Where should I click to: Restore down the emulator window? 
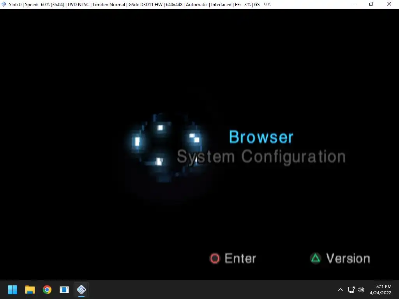371,4
